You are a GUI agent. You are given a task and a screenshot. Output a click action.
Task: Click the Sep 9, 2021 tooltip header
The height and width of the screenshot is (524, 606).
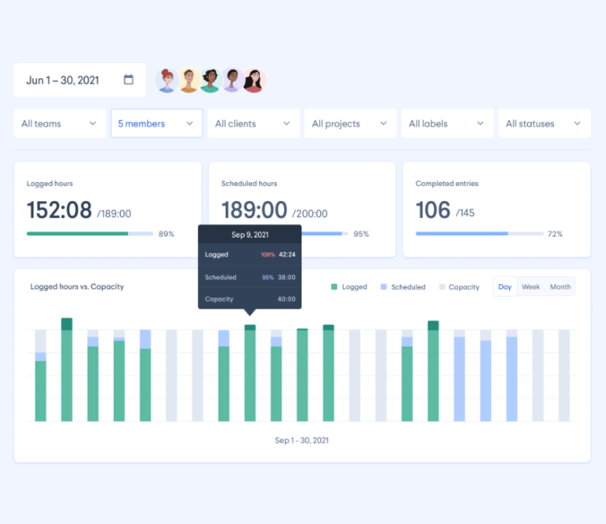pyautogui.click(x=249, y=234)
